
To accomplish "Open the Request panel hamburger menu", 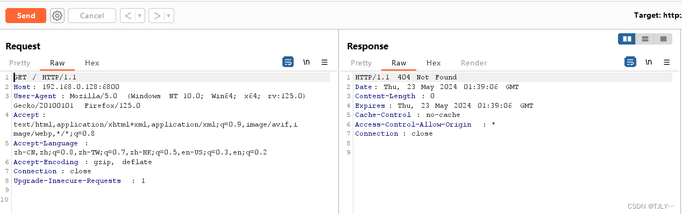I will tap(324, 62).
